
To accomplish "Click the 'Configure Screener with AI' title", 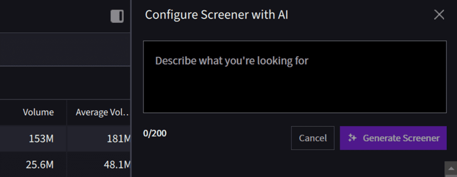I will 216,15.
